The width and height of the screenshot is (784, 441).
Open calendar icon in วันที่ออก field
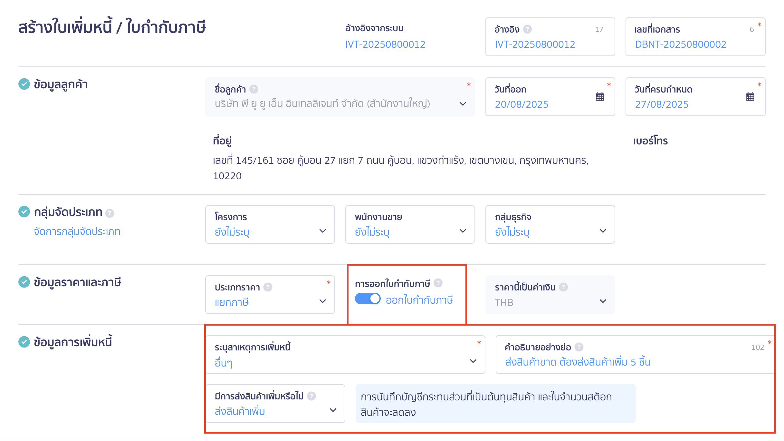[599, 97]
